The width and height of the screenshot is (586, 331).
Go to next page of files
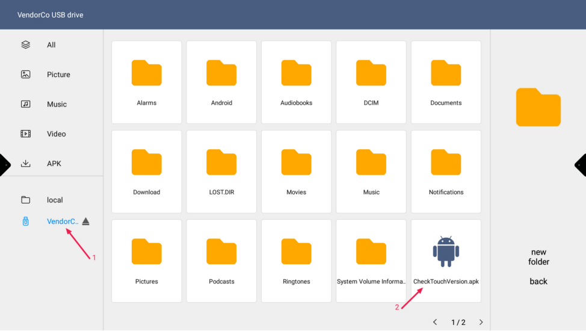click(x=481, y=323)
